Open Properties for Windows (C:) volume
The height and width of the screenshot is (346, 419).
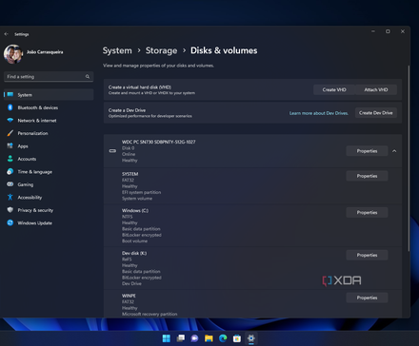(x=367, y=212)
